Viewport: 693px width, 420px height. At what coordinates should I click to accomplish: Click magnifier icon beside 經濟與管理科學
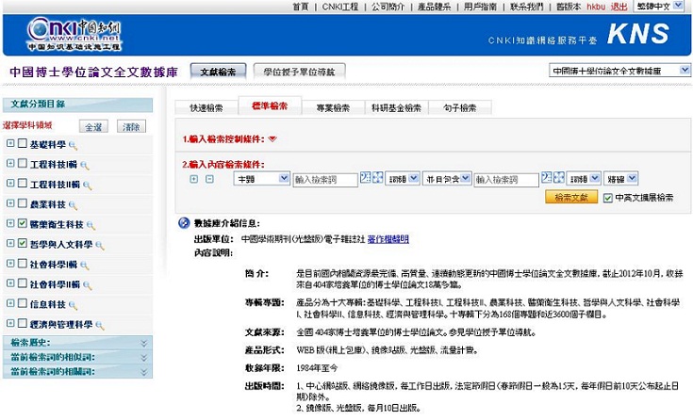pos(99,325)
